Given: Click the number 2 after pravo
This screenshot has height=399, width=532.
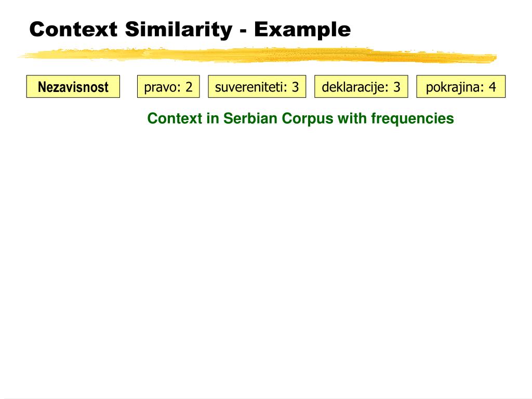Looking at the screenshot, I should pos(189,87).
